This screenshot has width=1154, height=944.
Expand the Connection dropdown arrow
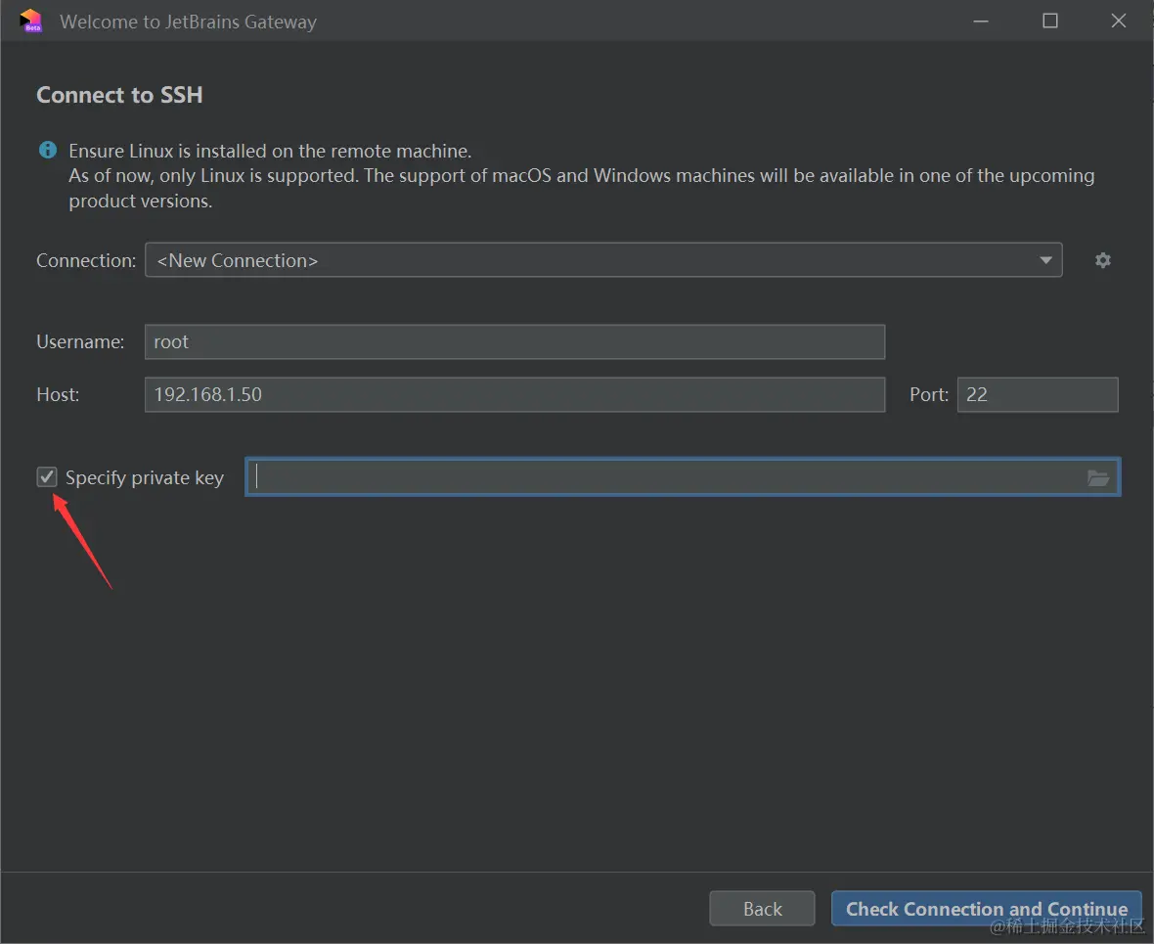[1045, 260]
